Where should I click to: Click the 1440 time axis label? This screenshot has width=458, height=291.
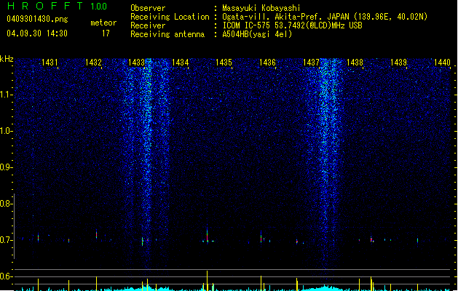point(442,62)
